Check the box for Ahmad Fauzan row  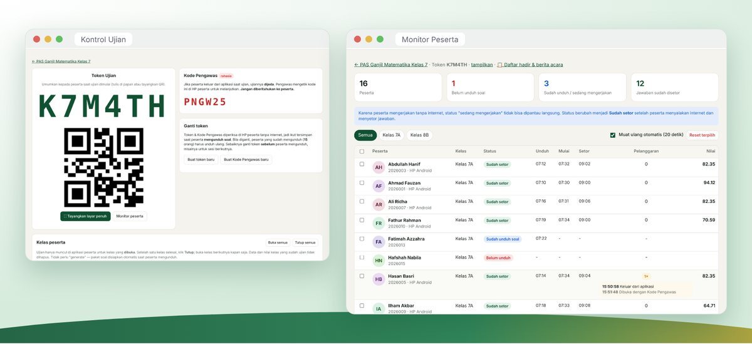pyautogui.click(x=362, y=183)
